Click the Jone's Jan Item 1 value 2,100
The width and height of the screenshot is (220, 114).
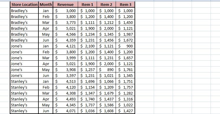[x=88, y=46]
